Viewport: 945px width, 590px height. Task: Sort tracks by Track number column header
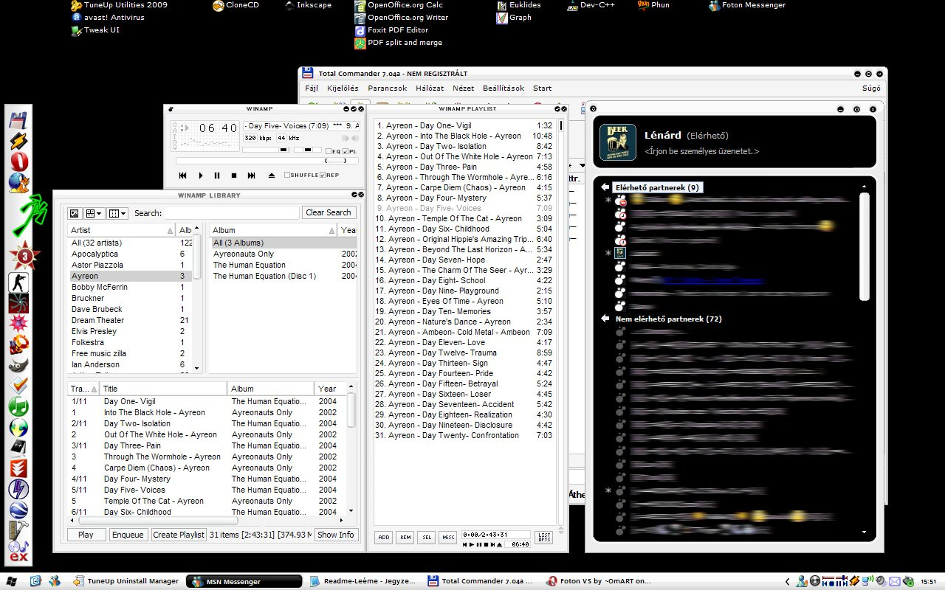click(x=83, y=389)
